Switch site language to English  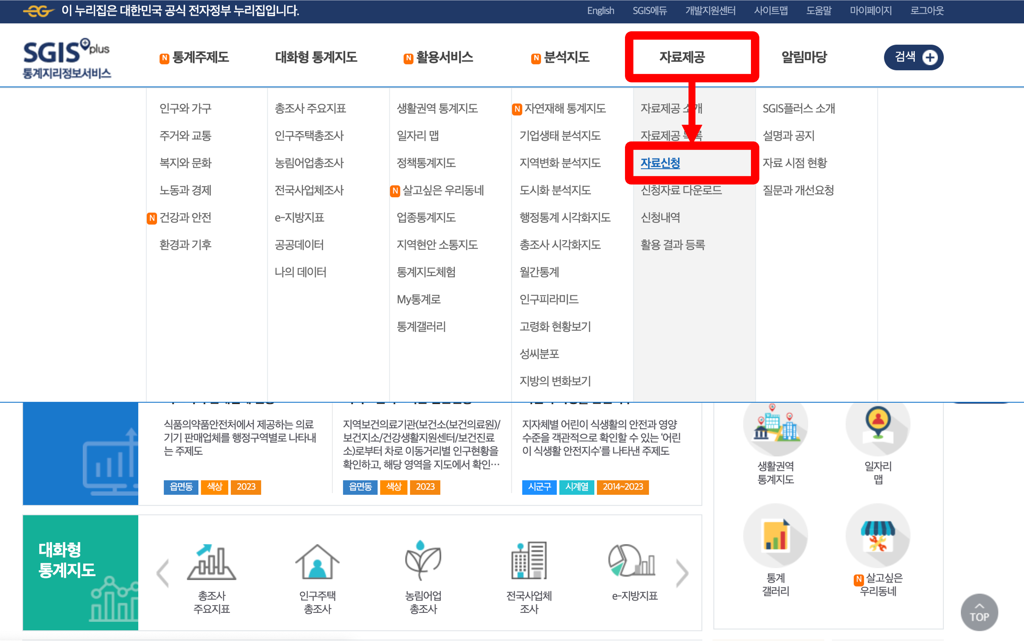pyautogui.click(x=601, y=11)
